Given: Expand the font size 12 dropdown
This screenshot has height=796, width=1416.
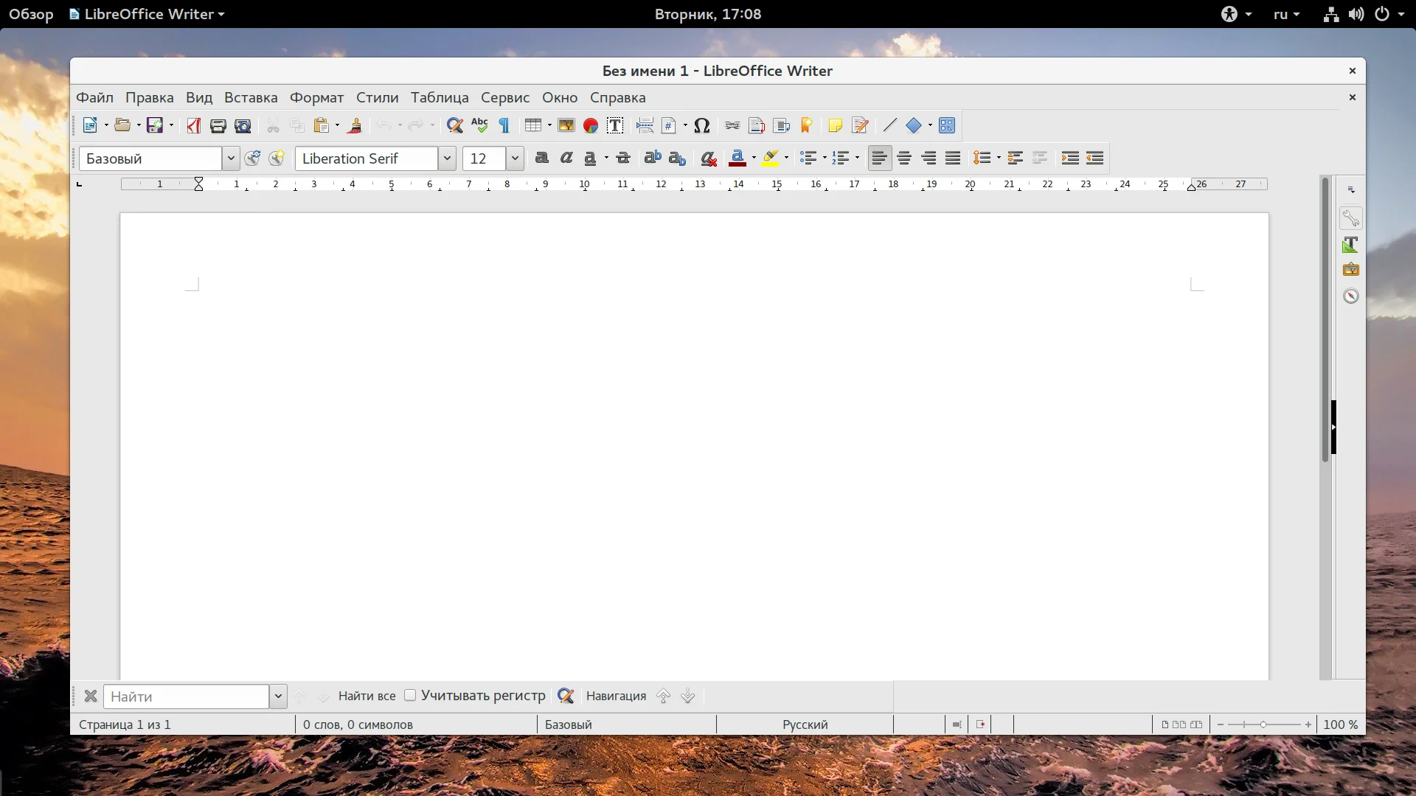Looking at the screenshot, I should [515, 158].
